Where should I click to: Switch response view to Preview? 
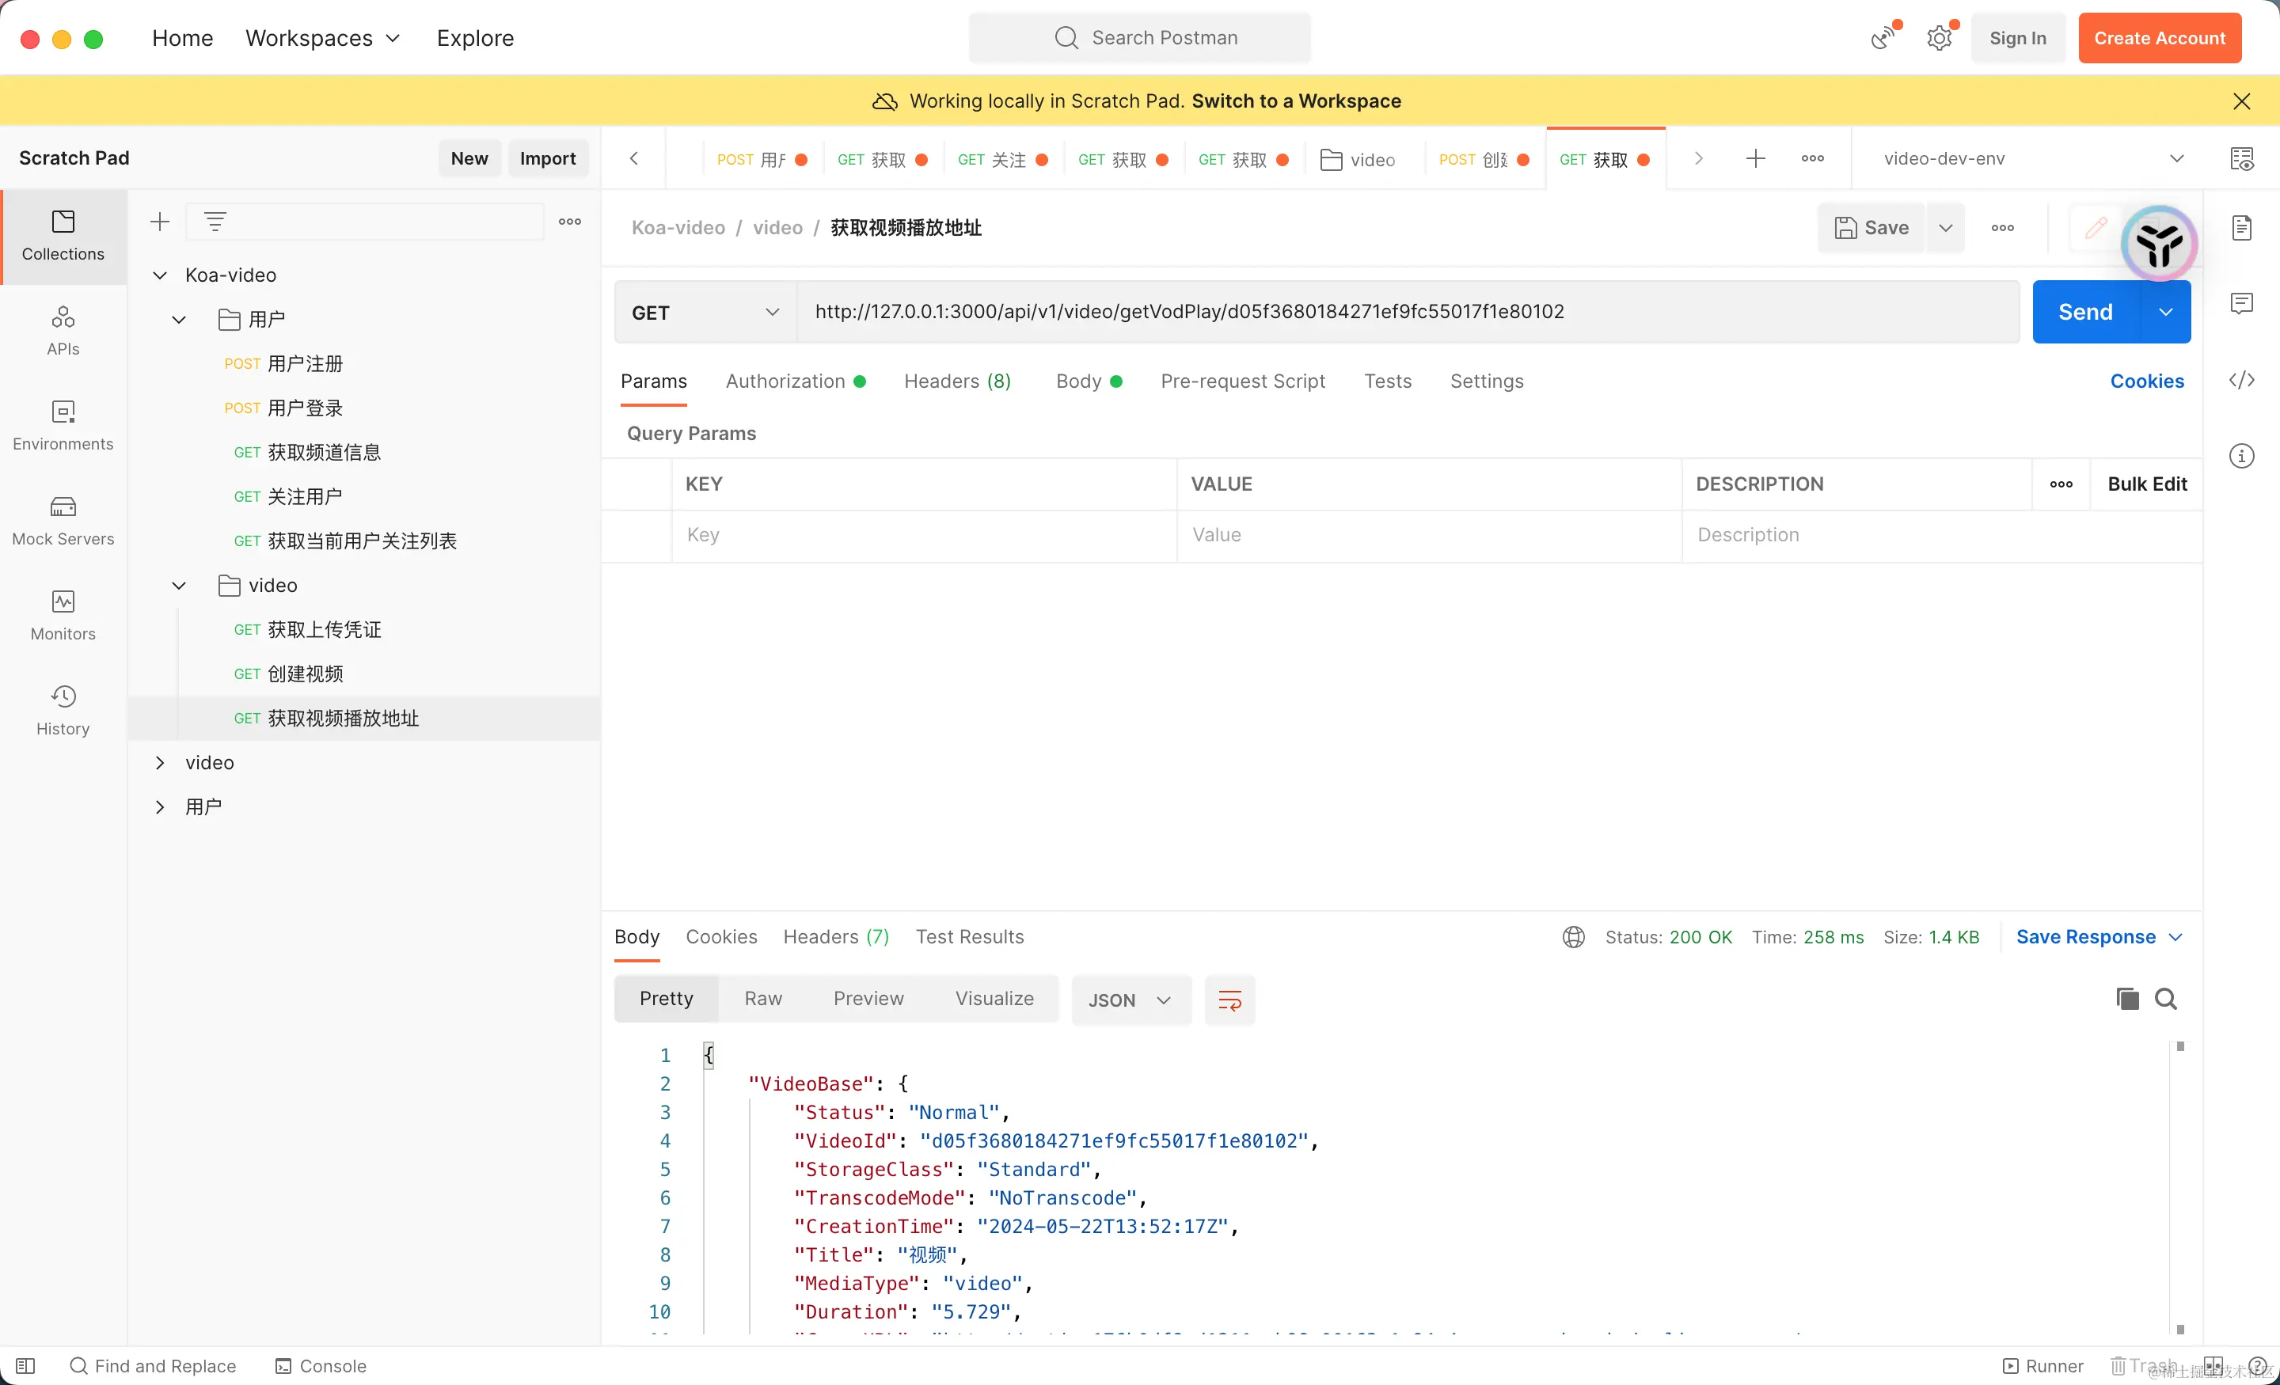(868, 1000)
